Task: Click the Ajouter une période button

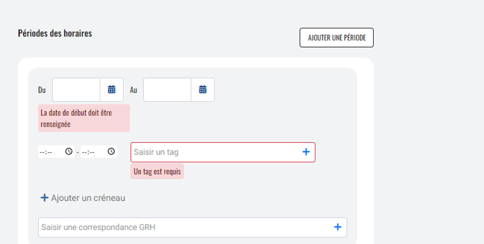Action: click(x=336, y=38)
